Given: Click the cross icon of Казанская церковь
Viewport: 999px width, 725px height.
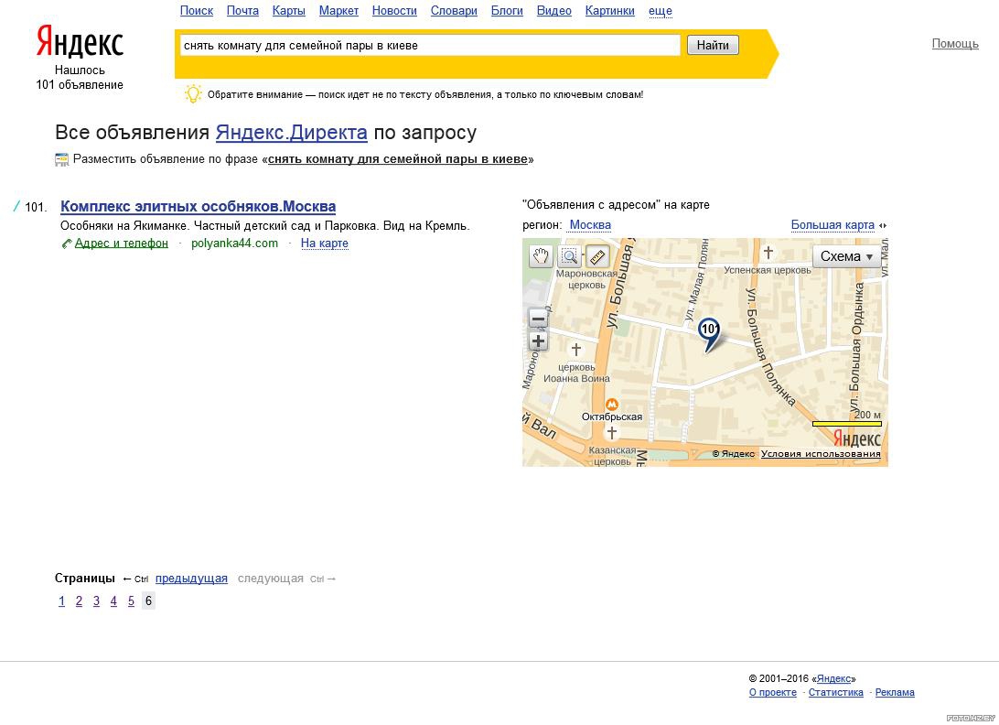Looking at the screenshot, I should click(x=612, y=433).
